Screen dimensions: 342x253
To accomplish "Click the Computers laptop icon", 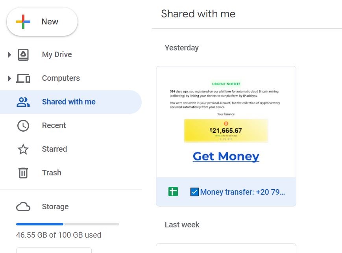I will click(24, 78).
